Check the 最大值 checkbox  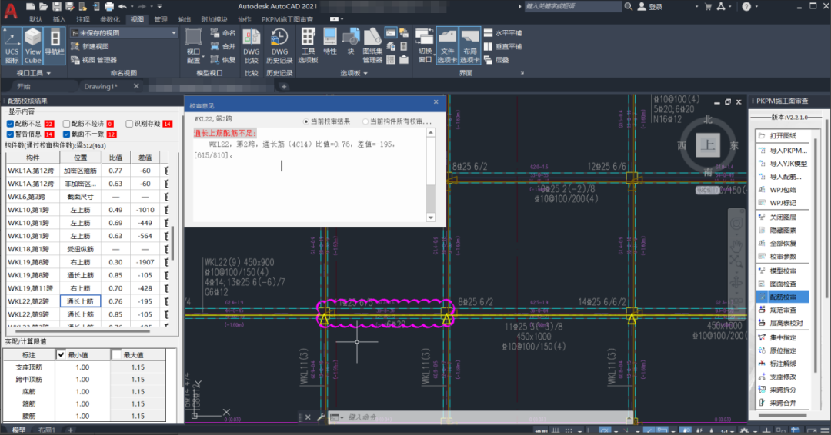click(x=116, y=354)
